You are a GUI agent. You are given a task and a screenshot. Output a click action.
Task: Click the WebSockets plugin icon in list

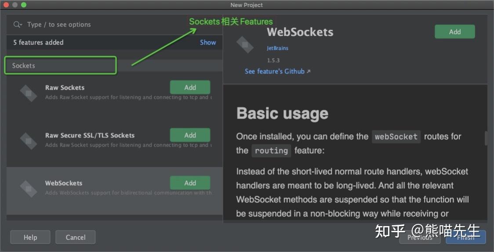coord(29,188)
